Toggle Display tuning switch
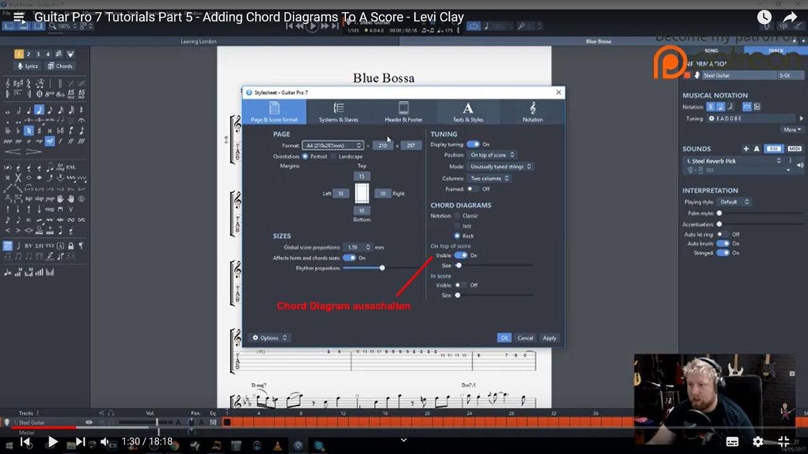This screenshot has height=454, width=808. pyautogui.click(x=473, y=144)
